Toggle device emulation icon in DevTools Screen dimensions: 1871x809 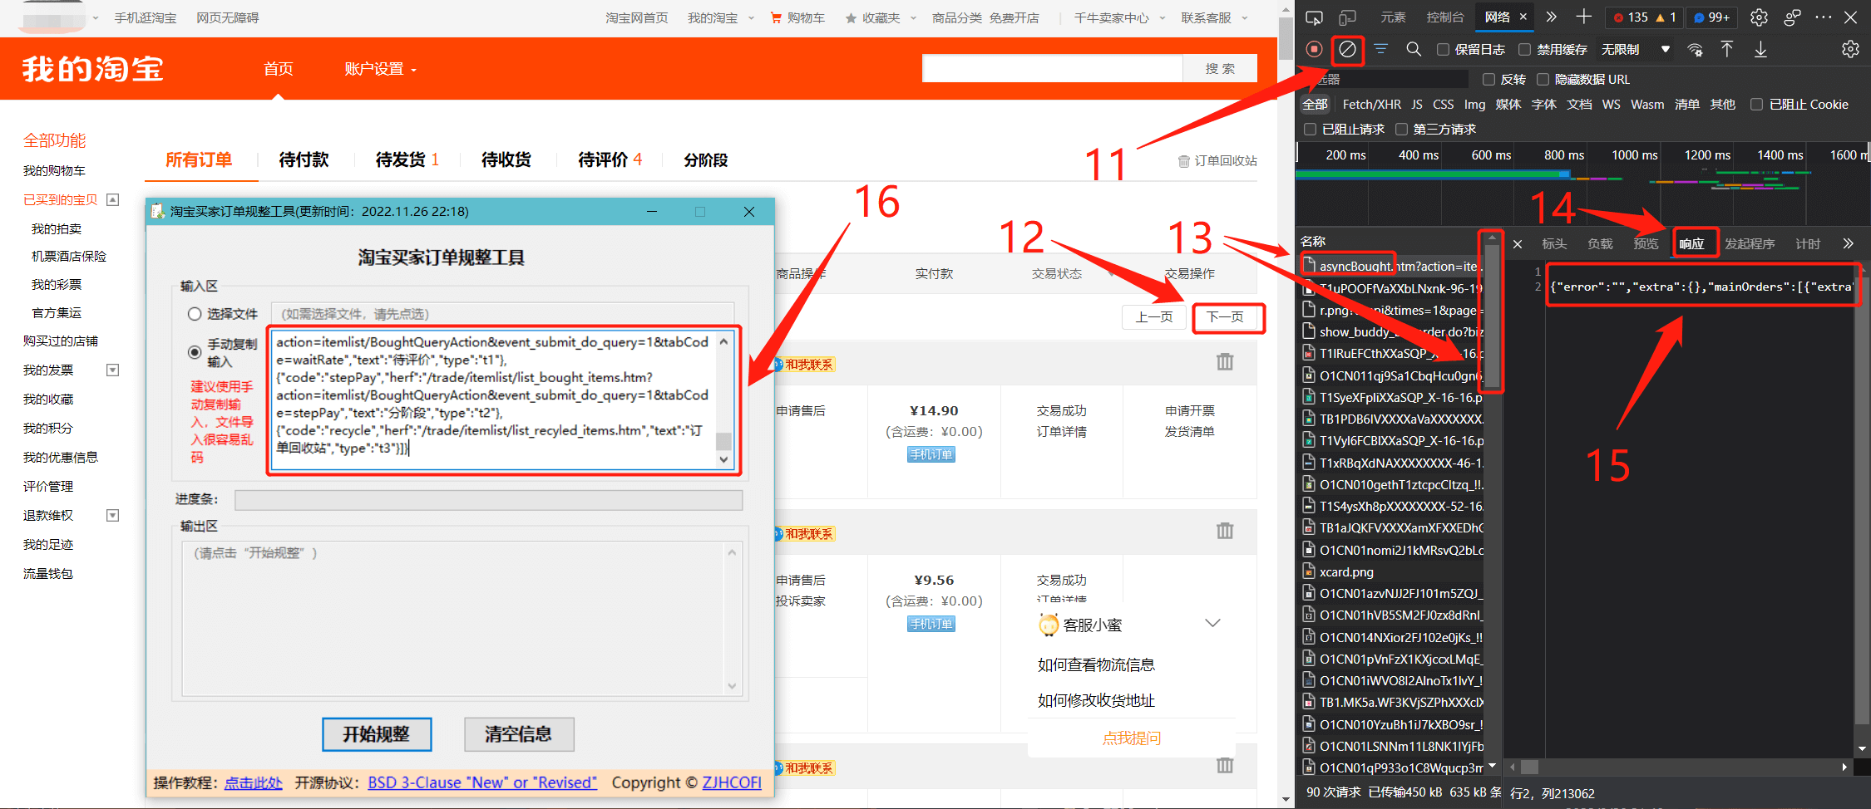click(1347, 17)
